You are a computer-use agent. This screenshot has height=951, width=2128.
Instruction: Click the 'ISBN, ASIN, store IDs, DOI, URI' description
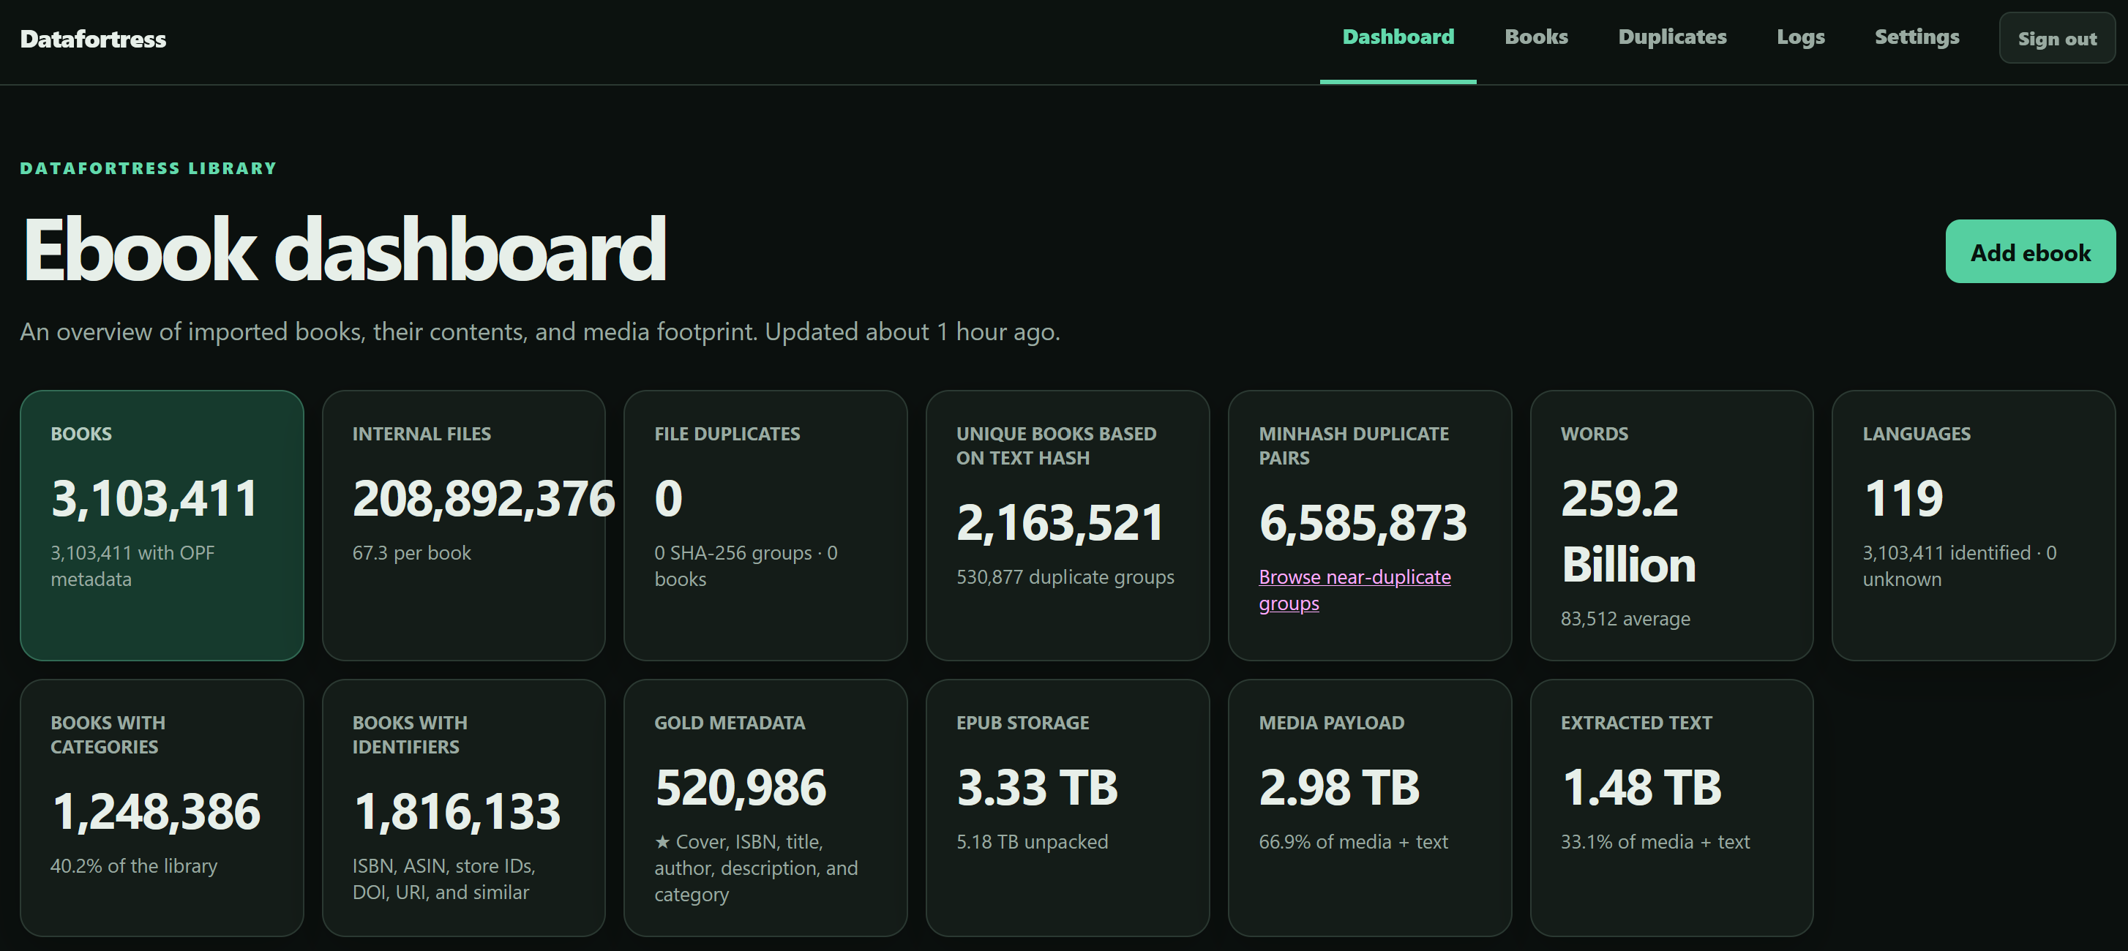coord(443,879)
